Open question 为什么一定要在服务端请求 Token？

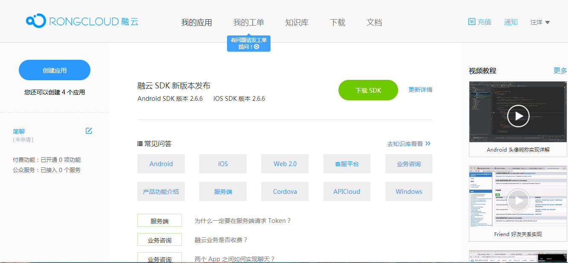(243, 221)
